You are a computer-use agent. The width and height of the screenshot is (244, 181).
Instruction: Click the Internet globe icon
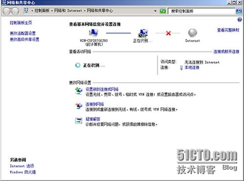coord(192,33)
